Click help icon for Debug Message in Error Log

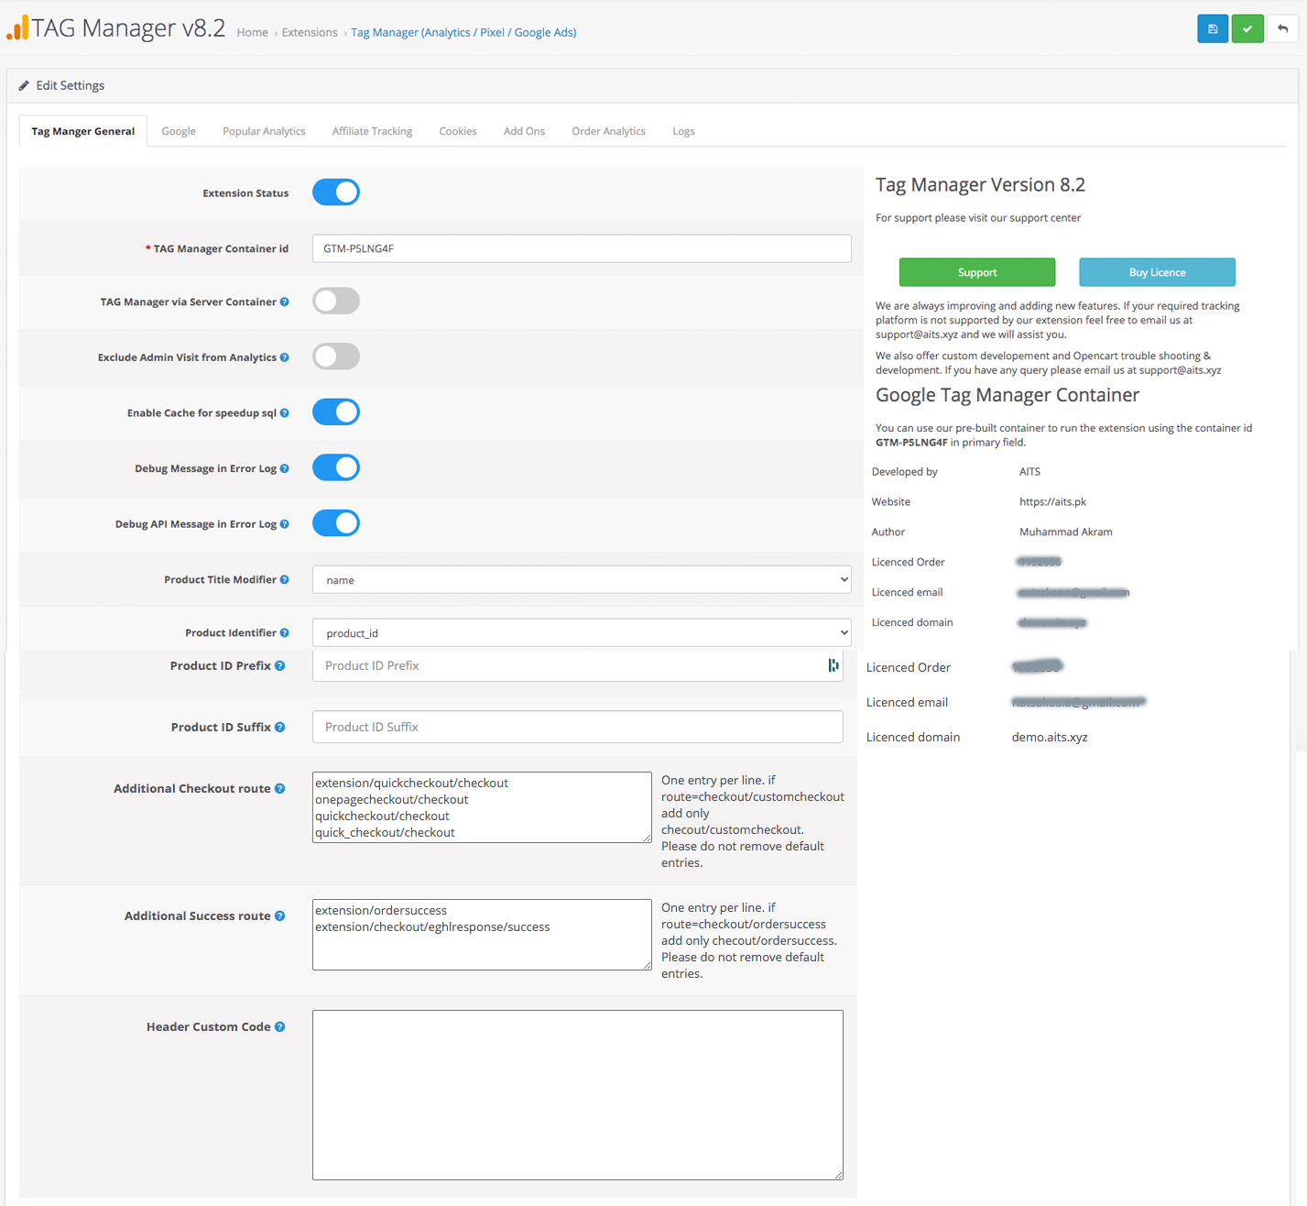pyautogui.click(x=285, y=468)
